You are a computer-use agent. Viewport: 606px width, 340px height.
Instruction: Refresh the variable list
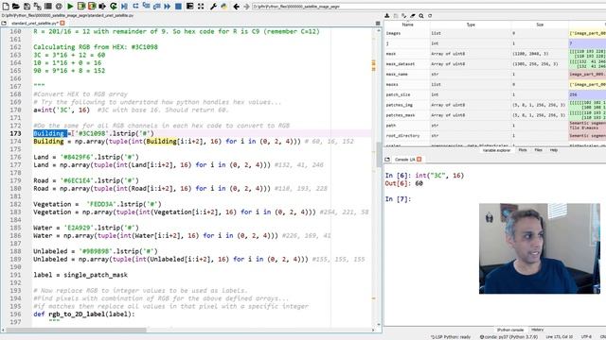point(430,16)
